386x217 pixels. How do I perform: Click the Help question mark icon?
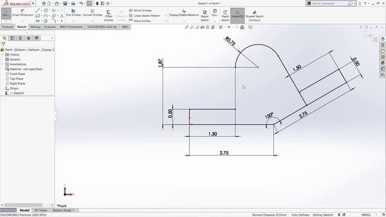coord(365,4)
